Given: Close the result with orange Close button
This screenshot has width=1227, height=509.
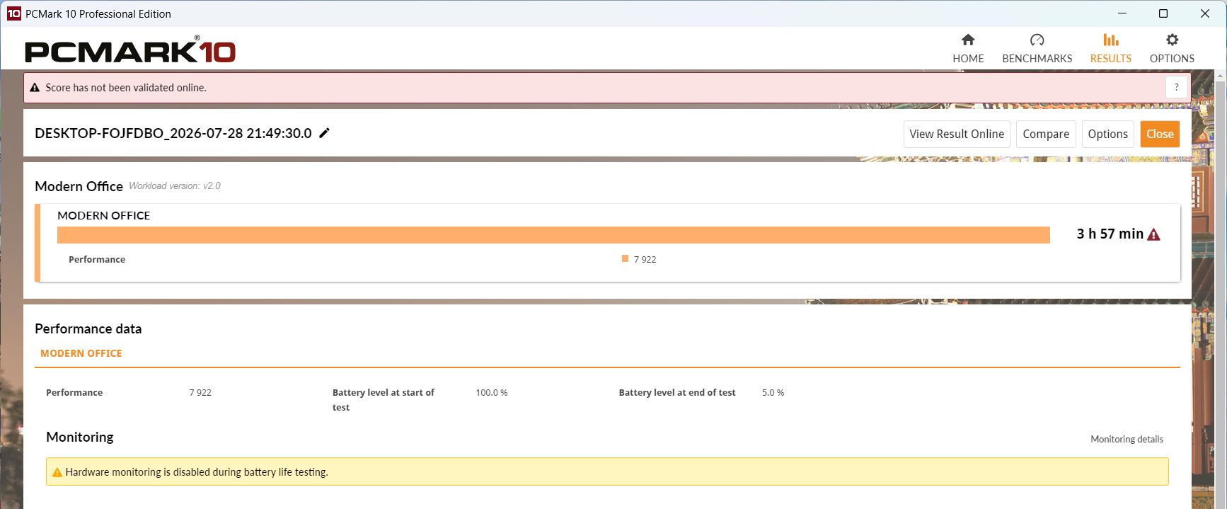Looking at the screenshot, I should [x=1160, y=134].
